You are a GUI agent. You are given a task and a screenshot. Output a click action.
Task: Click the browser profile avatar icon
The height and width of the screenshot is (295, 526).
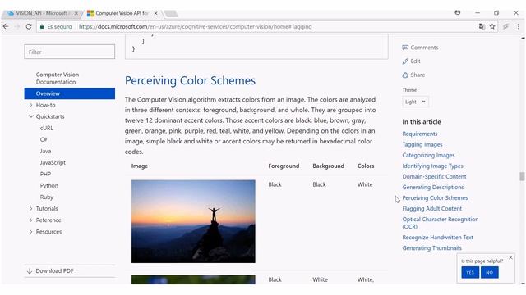point(458,12)
